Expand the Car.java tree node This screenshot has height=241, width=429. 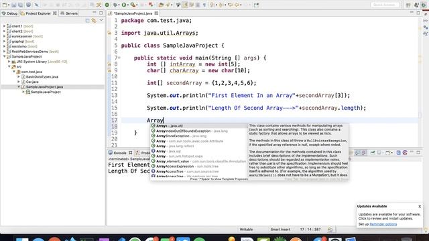point(19,82)
